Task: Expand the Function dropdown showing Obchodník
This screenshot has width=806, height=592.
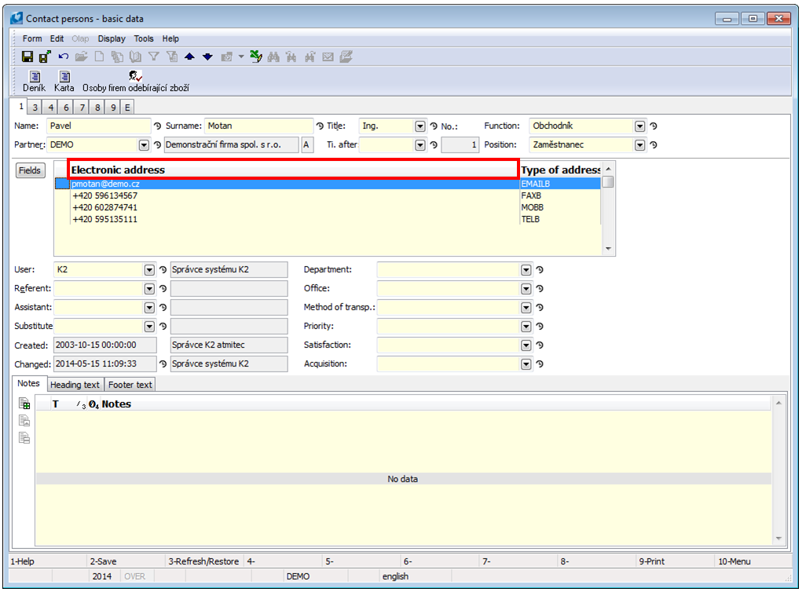Action: [640, 126]
